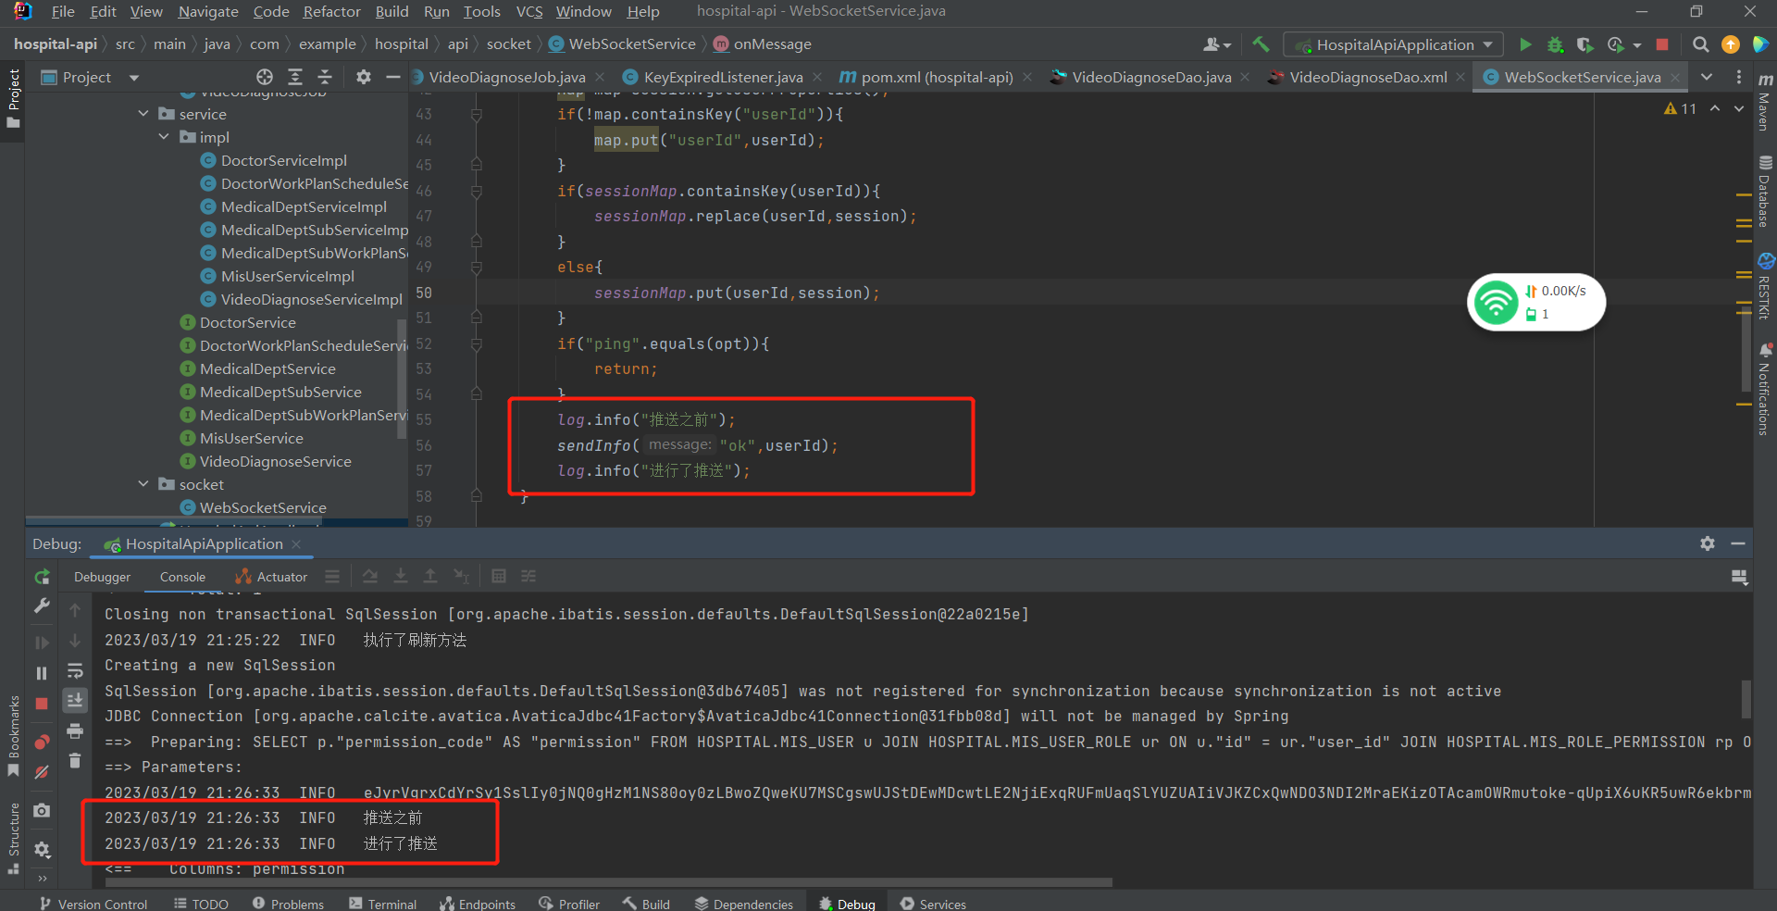Viewport: 1777px width, 911px height.
Task: Switch to the Actuator tab
Action: 271,577
